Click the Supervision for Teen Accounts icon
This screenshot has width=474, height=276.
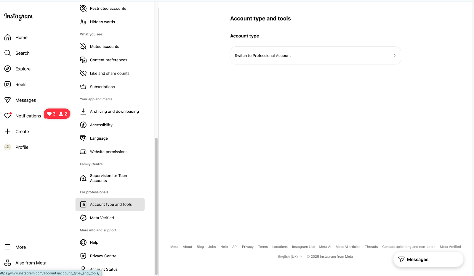coord(83,178)
